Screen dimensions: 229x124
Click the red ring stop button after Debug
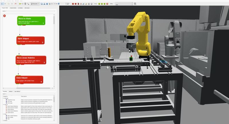107,4
